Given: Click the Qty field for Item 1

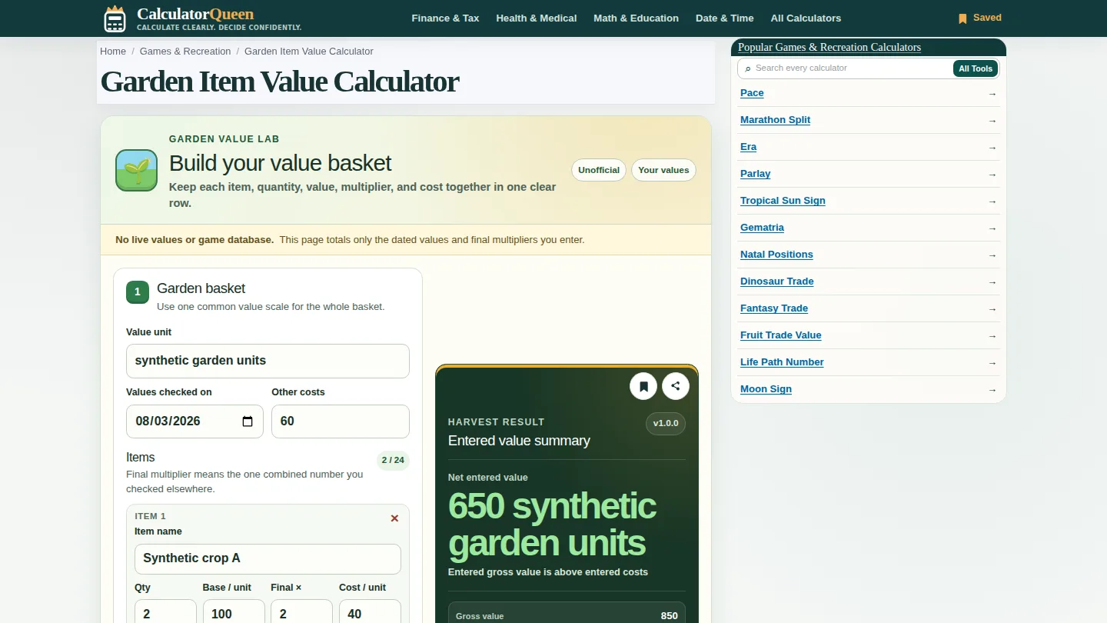Looking at the screenshot, I should (165, 613).
